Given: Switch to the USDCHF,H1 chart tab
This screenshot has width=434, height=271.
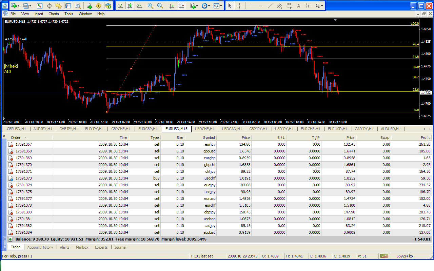Looking at the screenshot, I should click(205, 129).
